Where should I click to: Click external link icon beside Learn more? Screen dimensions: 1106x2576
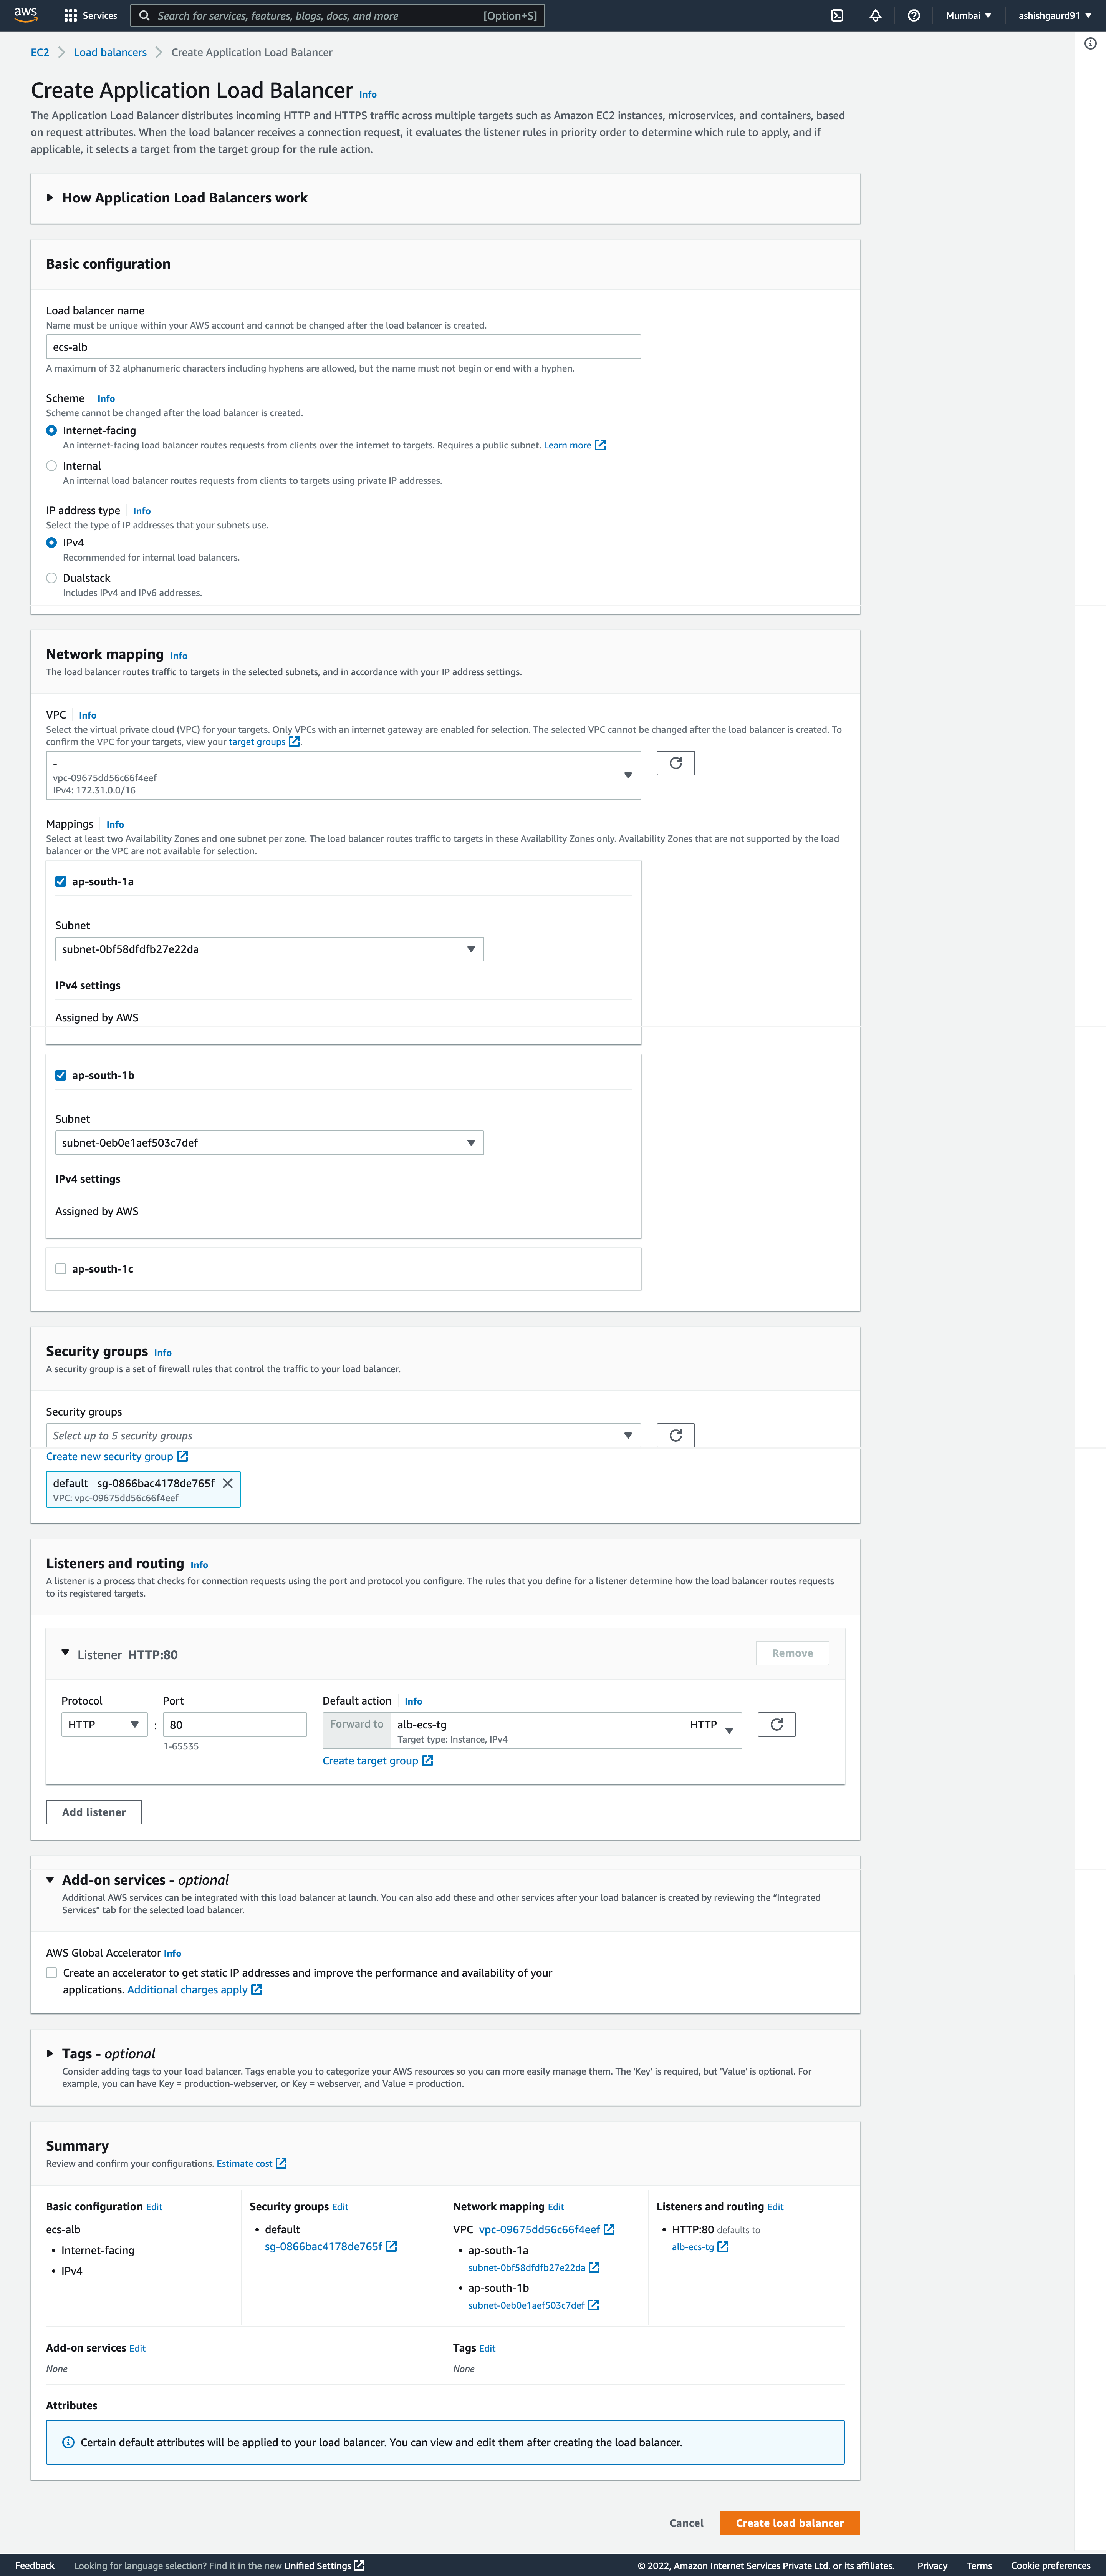[601, 445]
